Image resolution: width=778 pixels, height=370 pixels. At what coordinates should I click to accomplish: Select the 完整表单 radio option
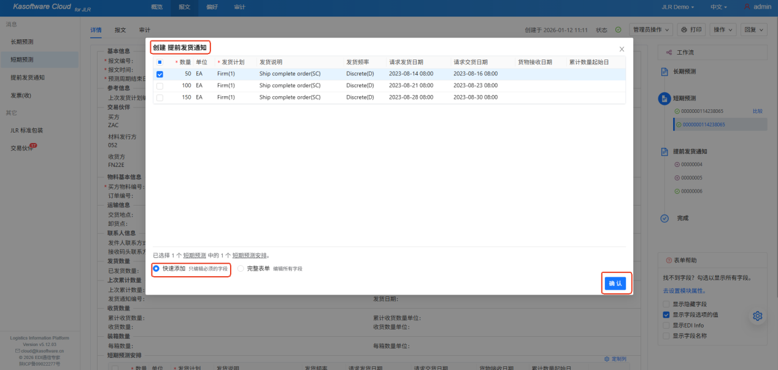click(x=241, y=269)
